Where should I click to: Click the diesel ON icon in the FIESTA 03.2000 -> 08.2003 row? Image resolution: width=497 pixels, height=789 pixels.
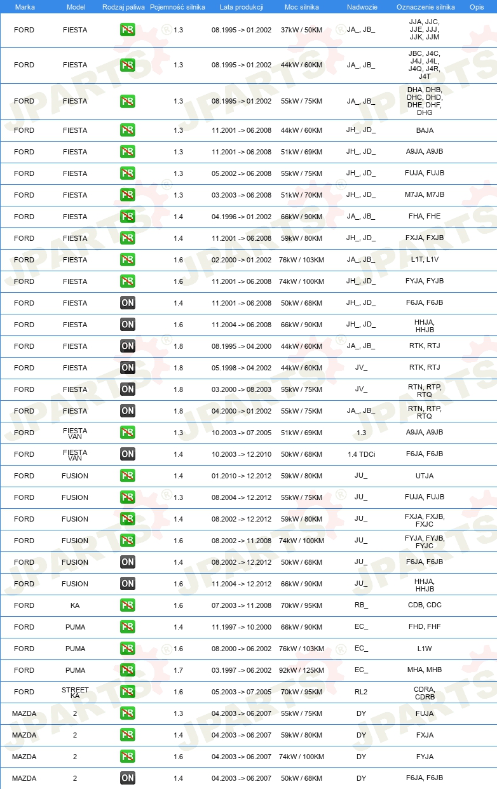(128, 389)
